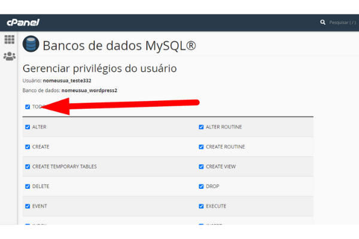This screenshot has height=239, width=359.
Task: Uncheck the DROP privilege
Action: point(201,186)
